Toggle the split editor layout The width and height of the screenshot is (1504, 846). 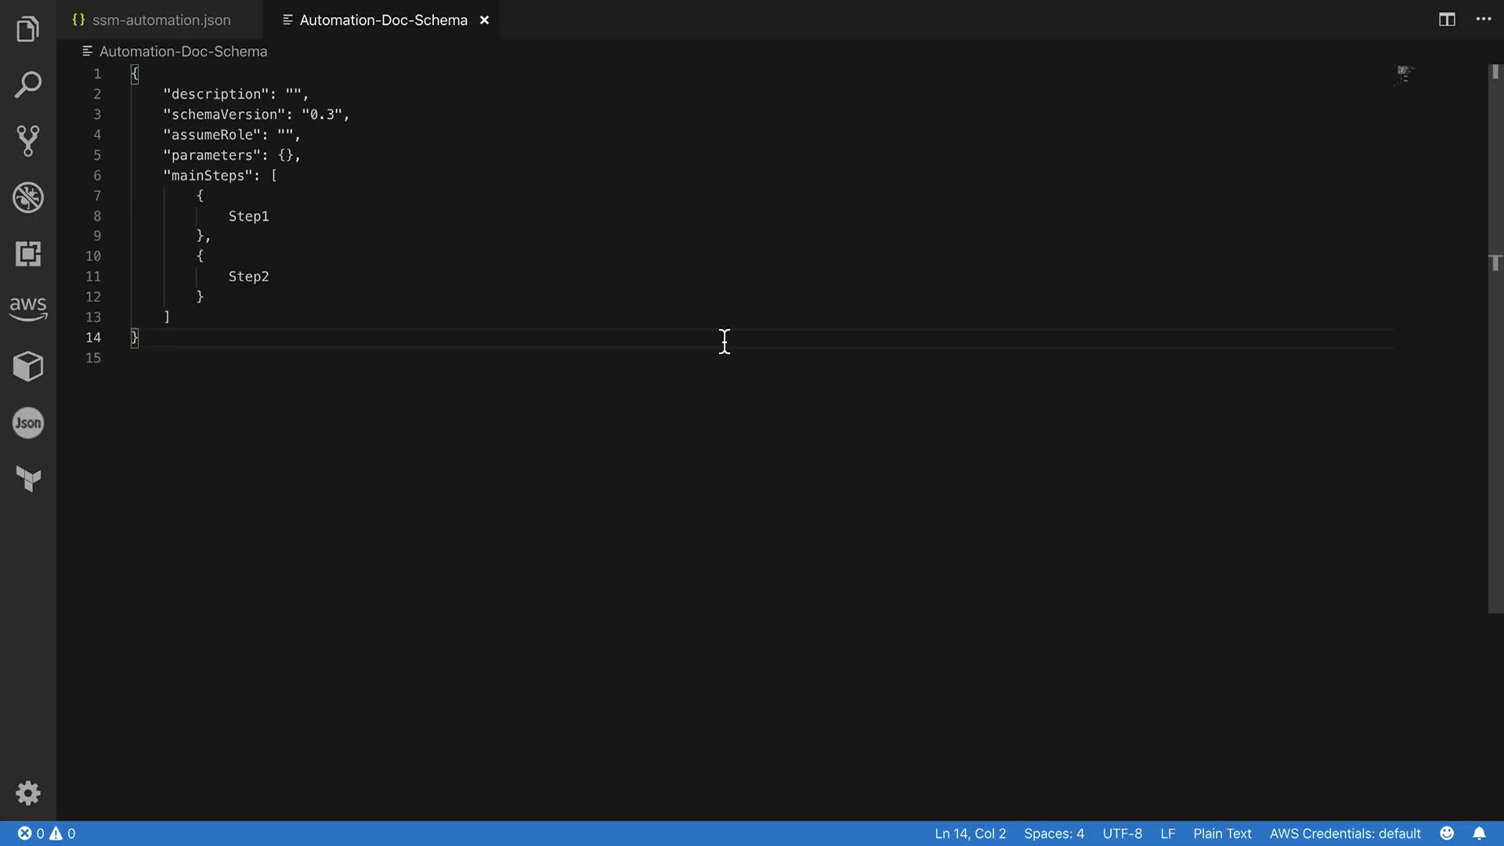pyautogui.click(x=1447, y=20)
